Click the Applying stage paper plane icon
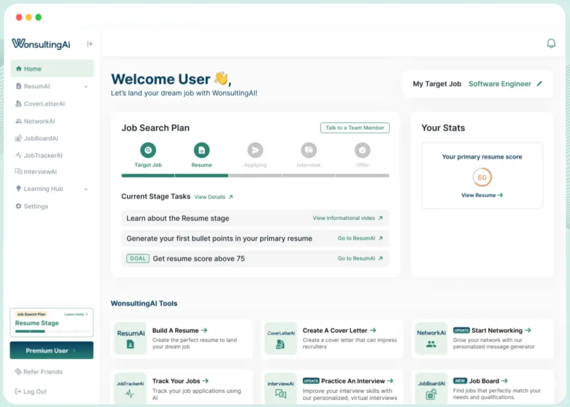Screen dimensions: 570x407 (x=255, y=150)
